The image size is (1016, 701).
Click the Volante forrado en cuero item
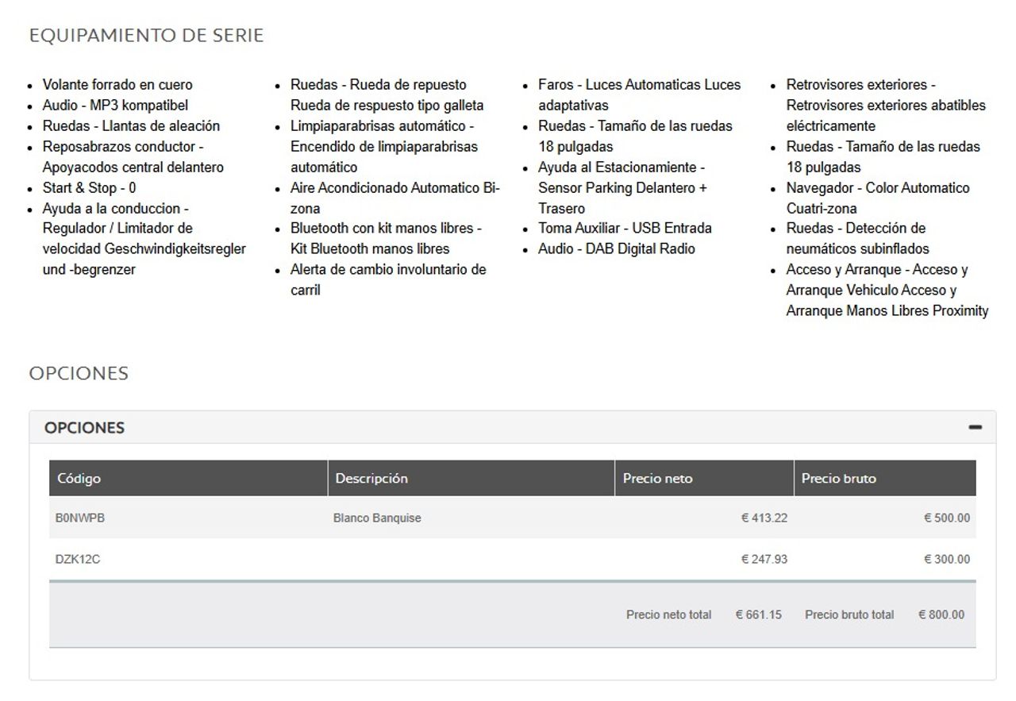pos(117,85)
